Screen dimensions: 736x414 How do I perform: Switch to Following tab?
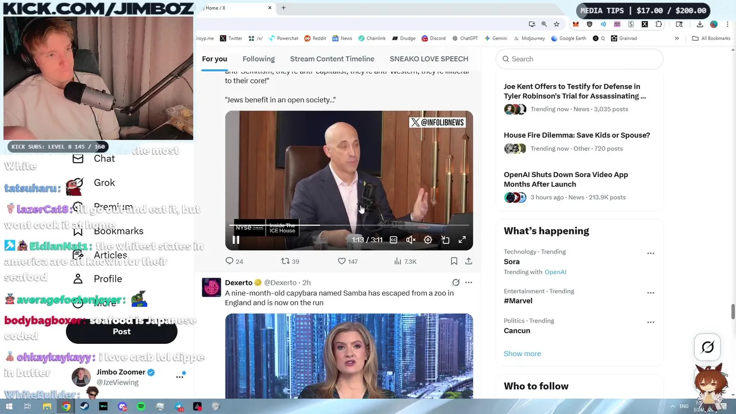tap(259, 59)
